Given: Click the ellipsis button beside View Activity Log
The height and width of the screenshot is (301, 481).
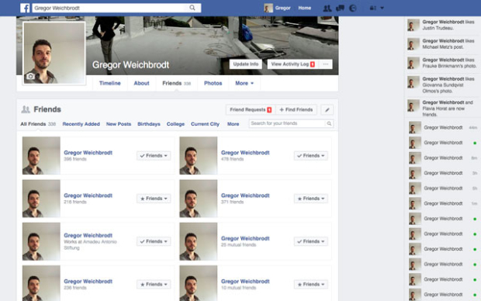Looking at the screenshot, I should (326, 64).
